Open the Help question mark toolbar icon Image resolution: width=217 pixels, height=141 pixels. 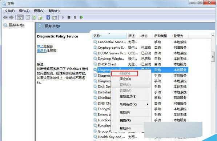(48, 17)
